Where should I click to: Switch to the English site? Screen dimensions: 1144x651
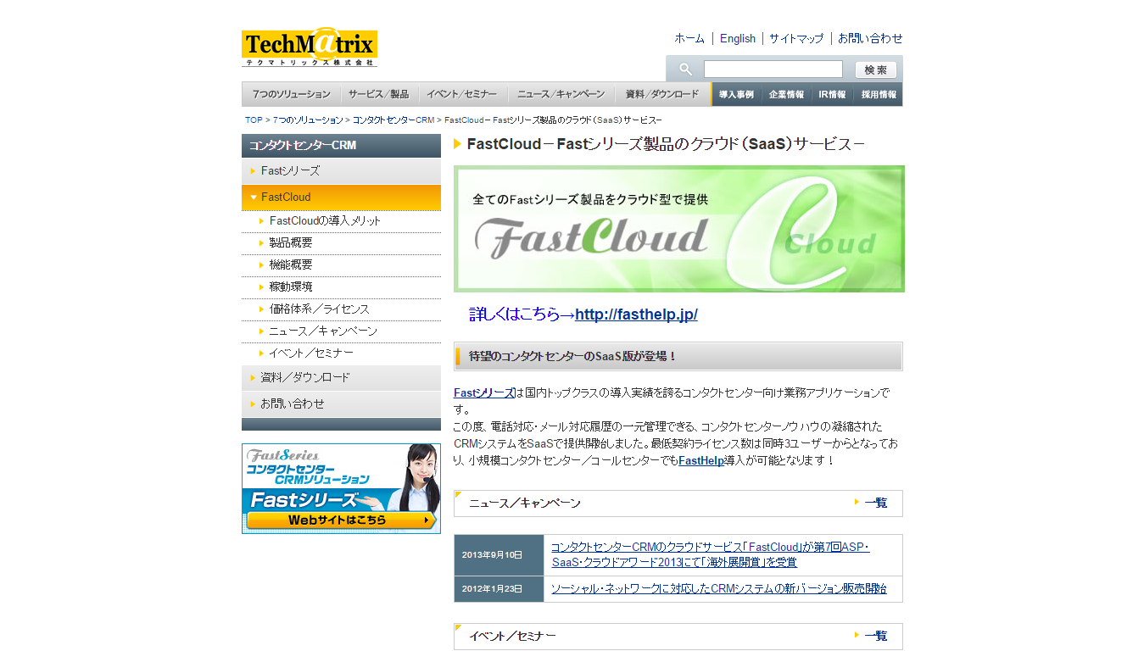(738, 38)
